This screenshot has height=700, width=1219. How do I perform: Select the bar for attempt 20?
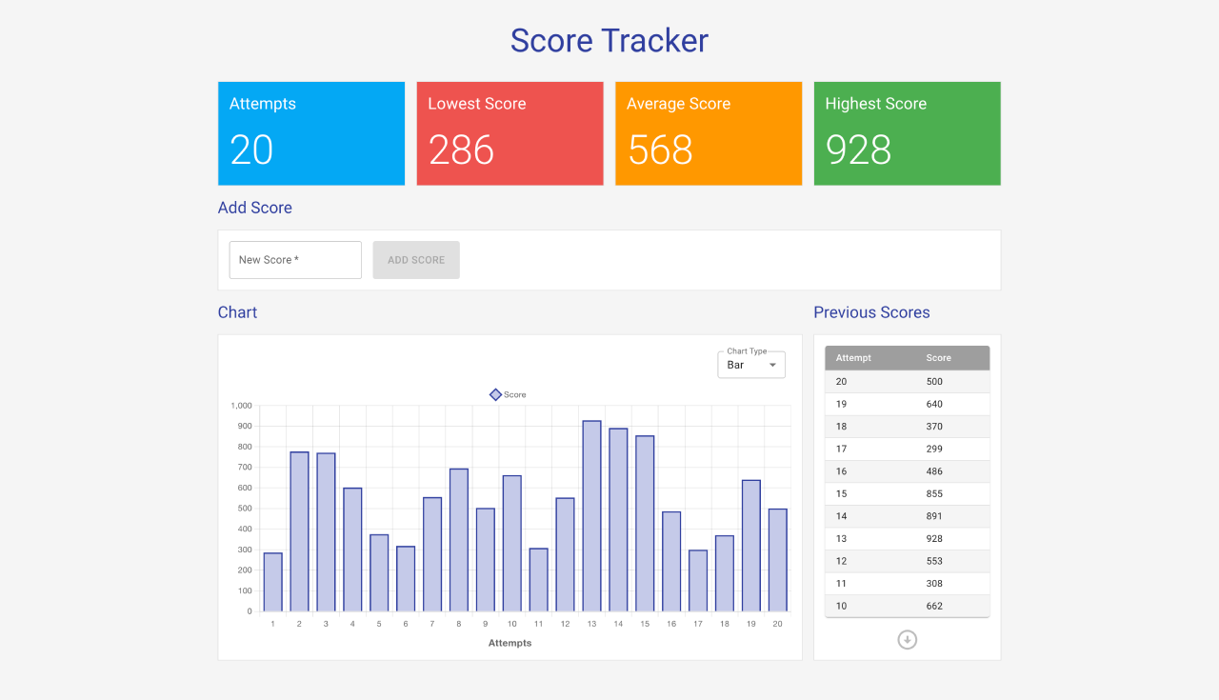click(777, 560)
